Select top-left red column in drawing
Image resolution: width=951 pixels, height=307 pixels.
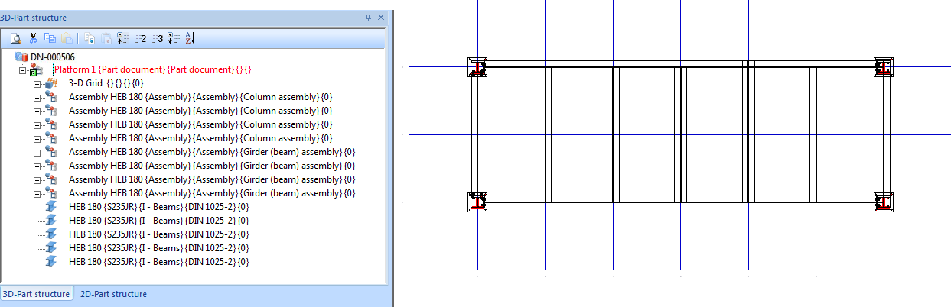coord(478,67)
